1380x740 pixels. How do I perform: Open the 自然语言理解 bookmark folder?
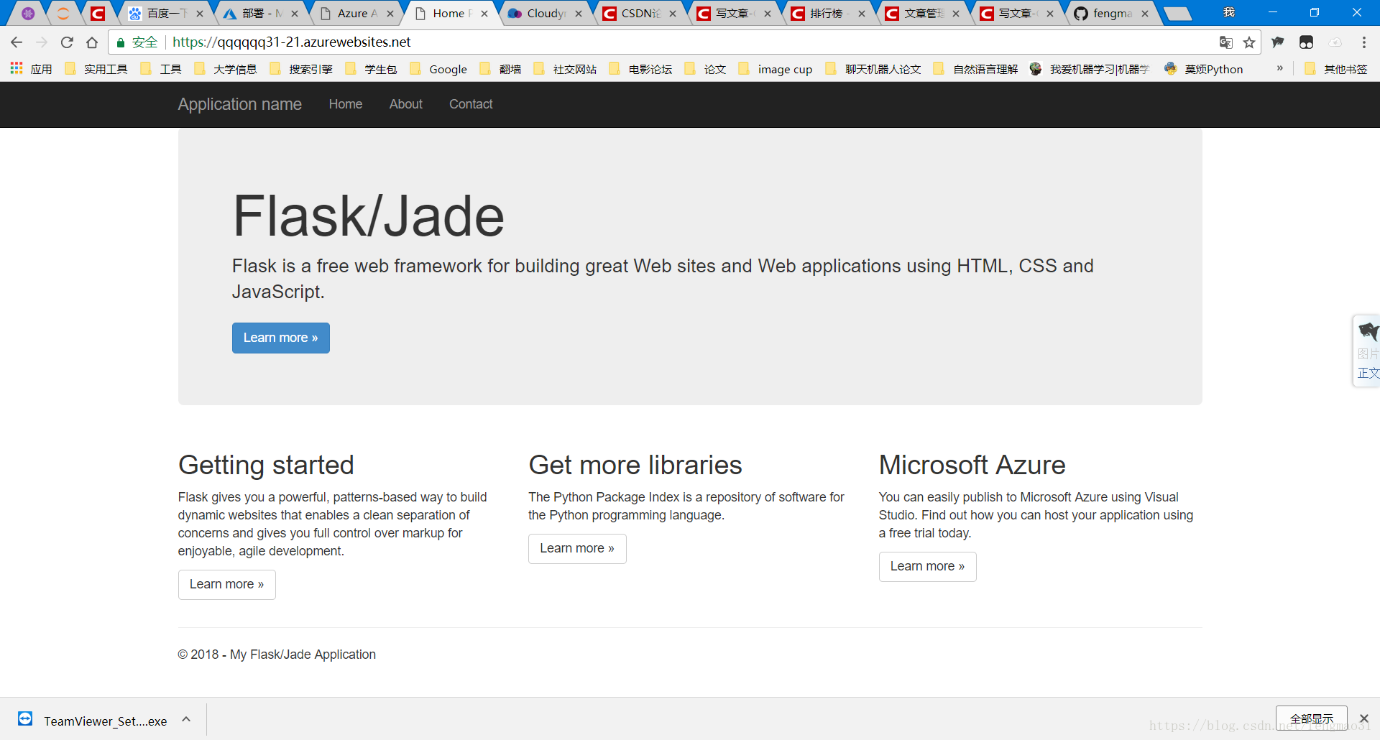point(975,69)
